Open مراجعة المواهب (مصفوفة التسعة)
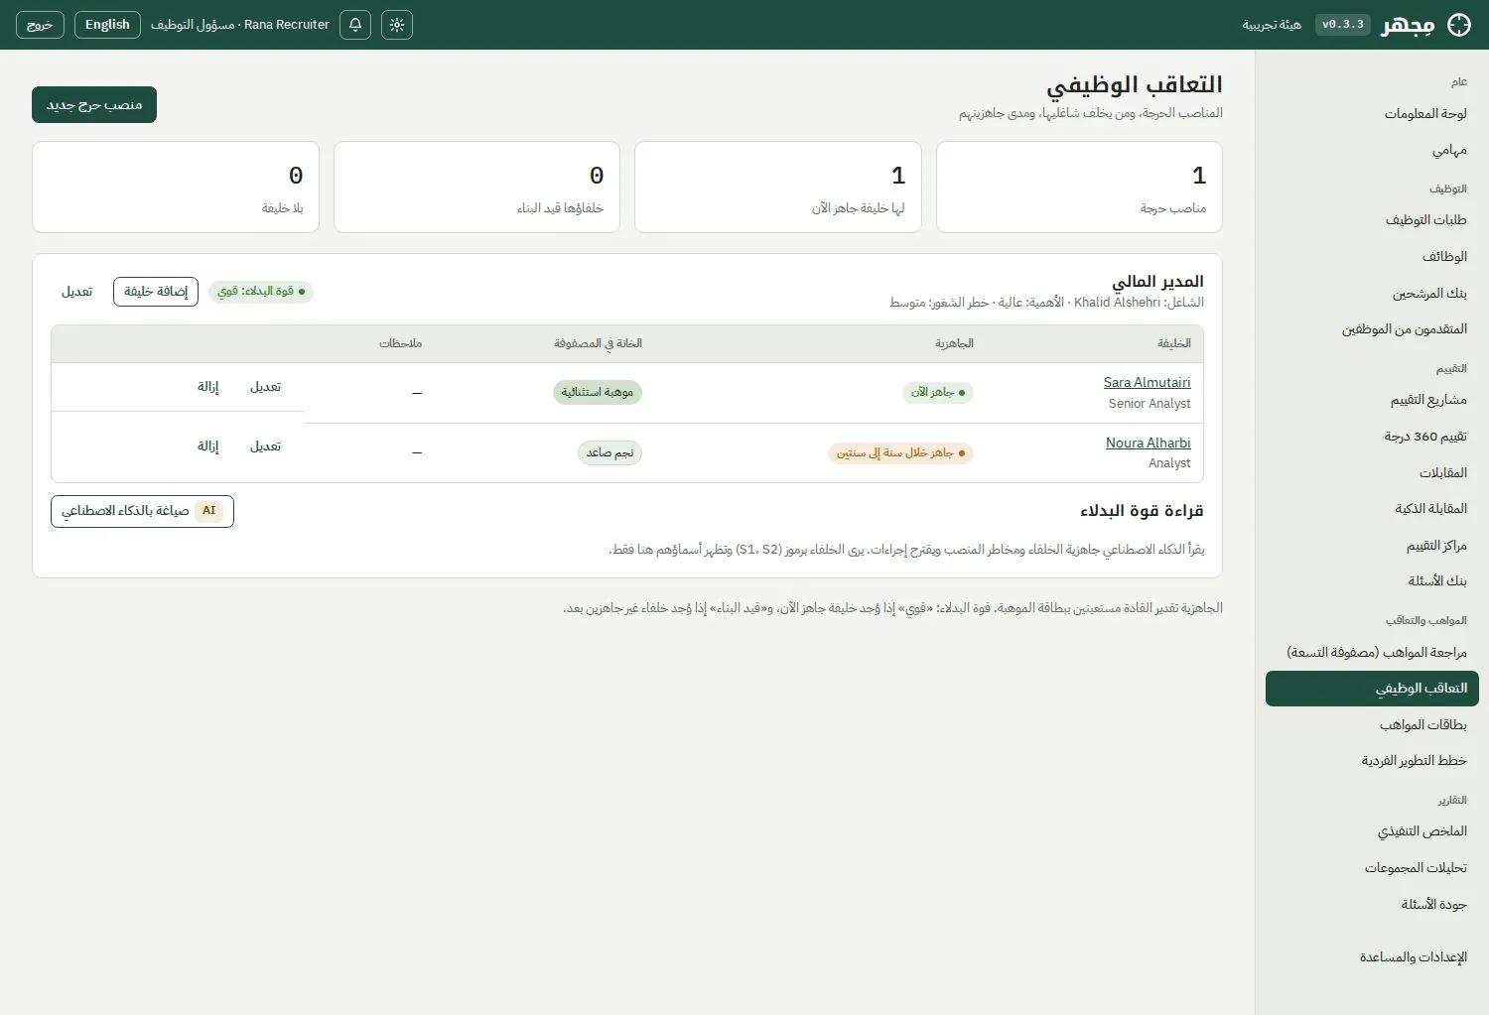The width and height of the screenshot is (1489, 1015). (x=1372, y=653)
